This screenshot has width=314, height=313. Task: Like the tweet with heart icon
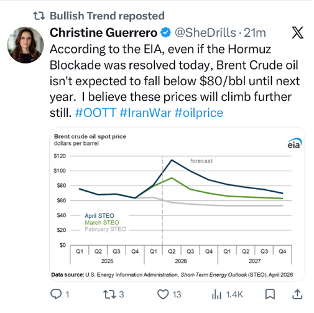(x=163, y=294)
